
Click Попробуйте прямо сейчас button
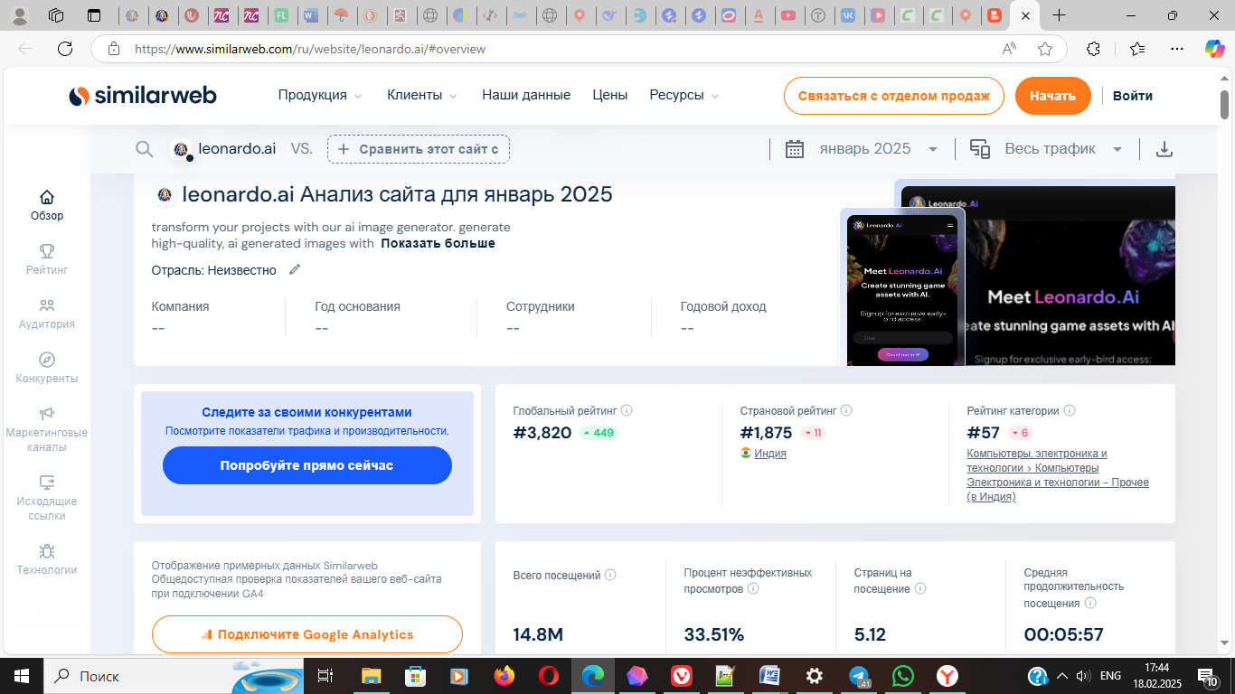(306, 465)
